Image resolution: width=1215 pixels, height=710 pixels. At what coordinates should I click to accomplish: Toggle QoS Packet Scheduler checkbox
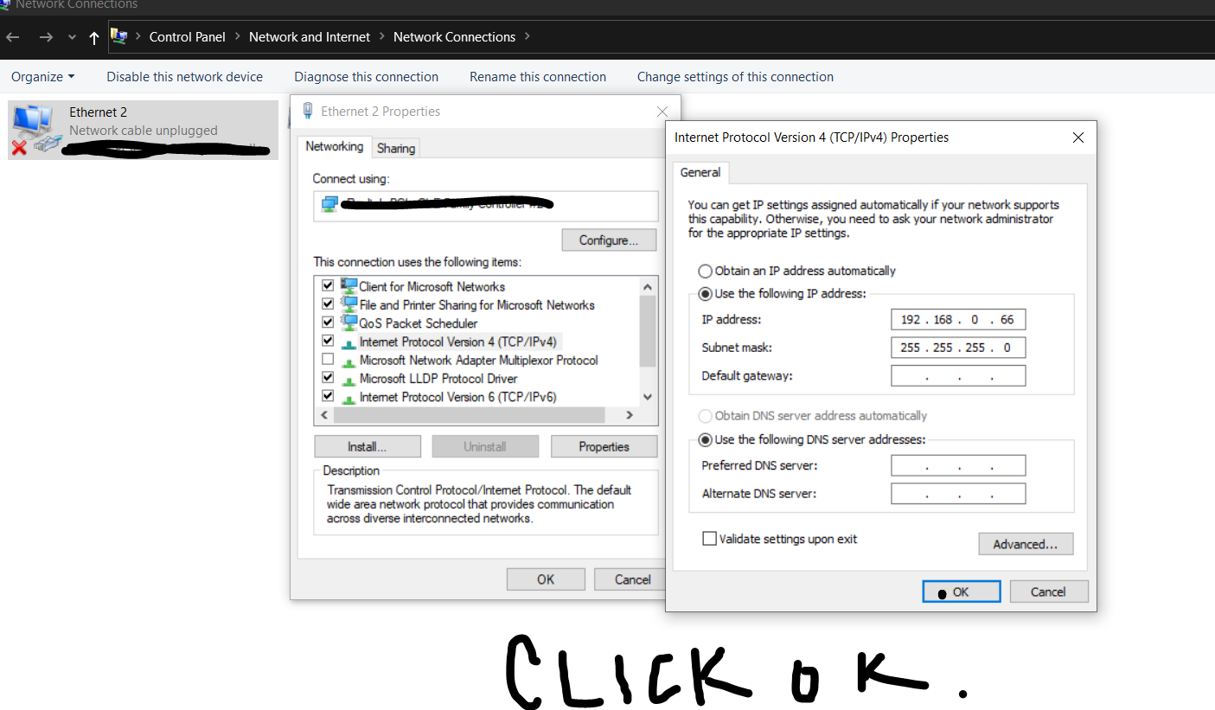pyautogui.click(x=328, y=323)
